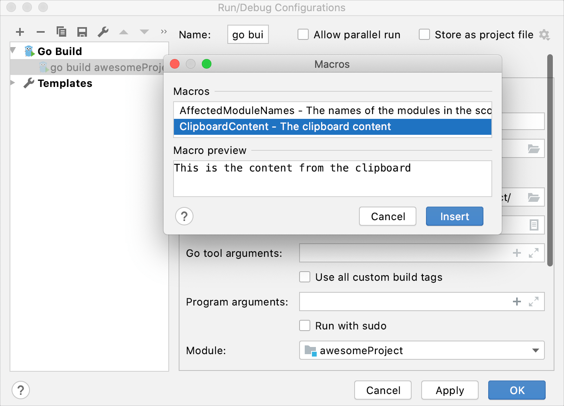Cancel the Run/Debug Configurations dialog
Image resolution: width=564 pixels, height=406 pixels.
click(x=383, y=390)
